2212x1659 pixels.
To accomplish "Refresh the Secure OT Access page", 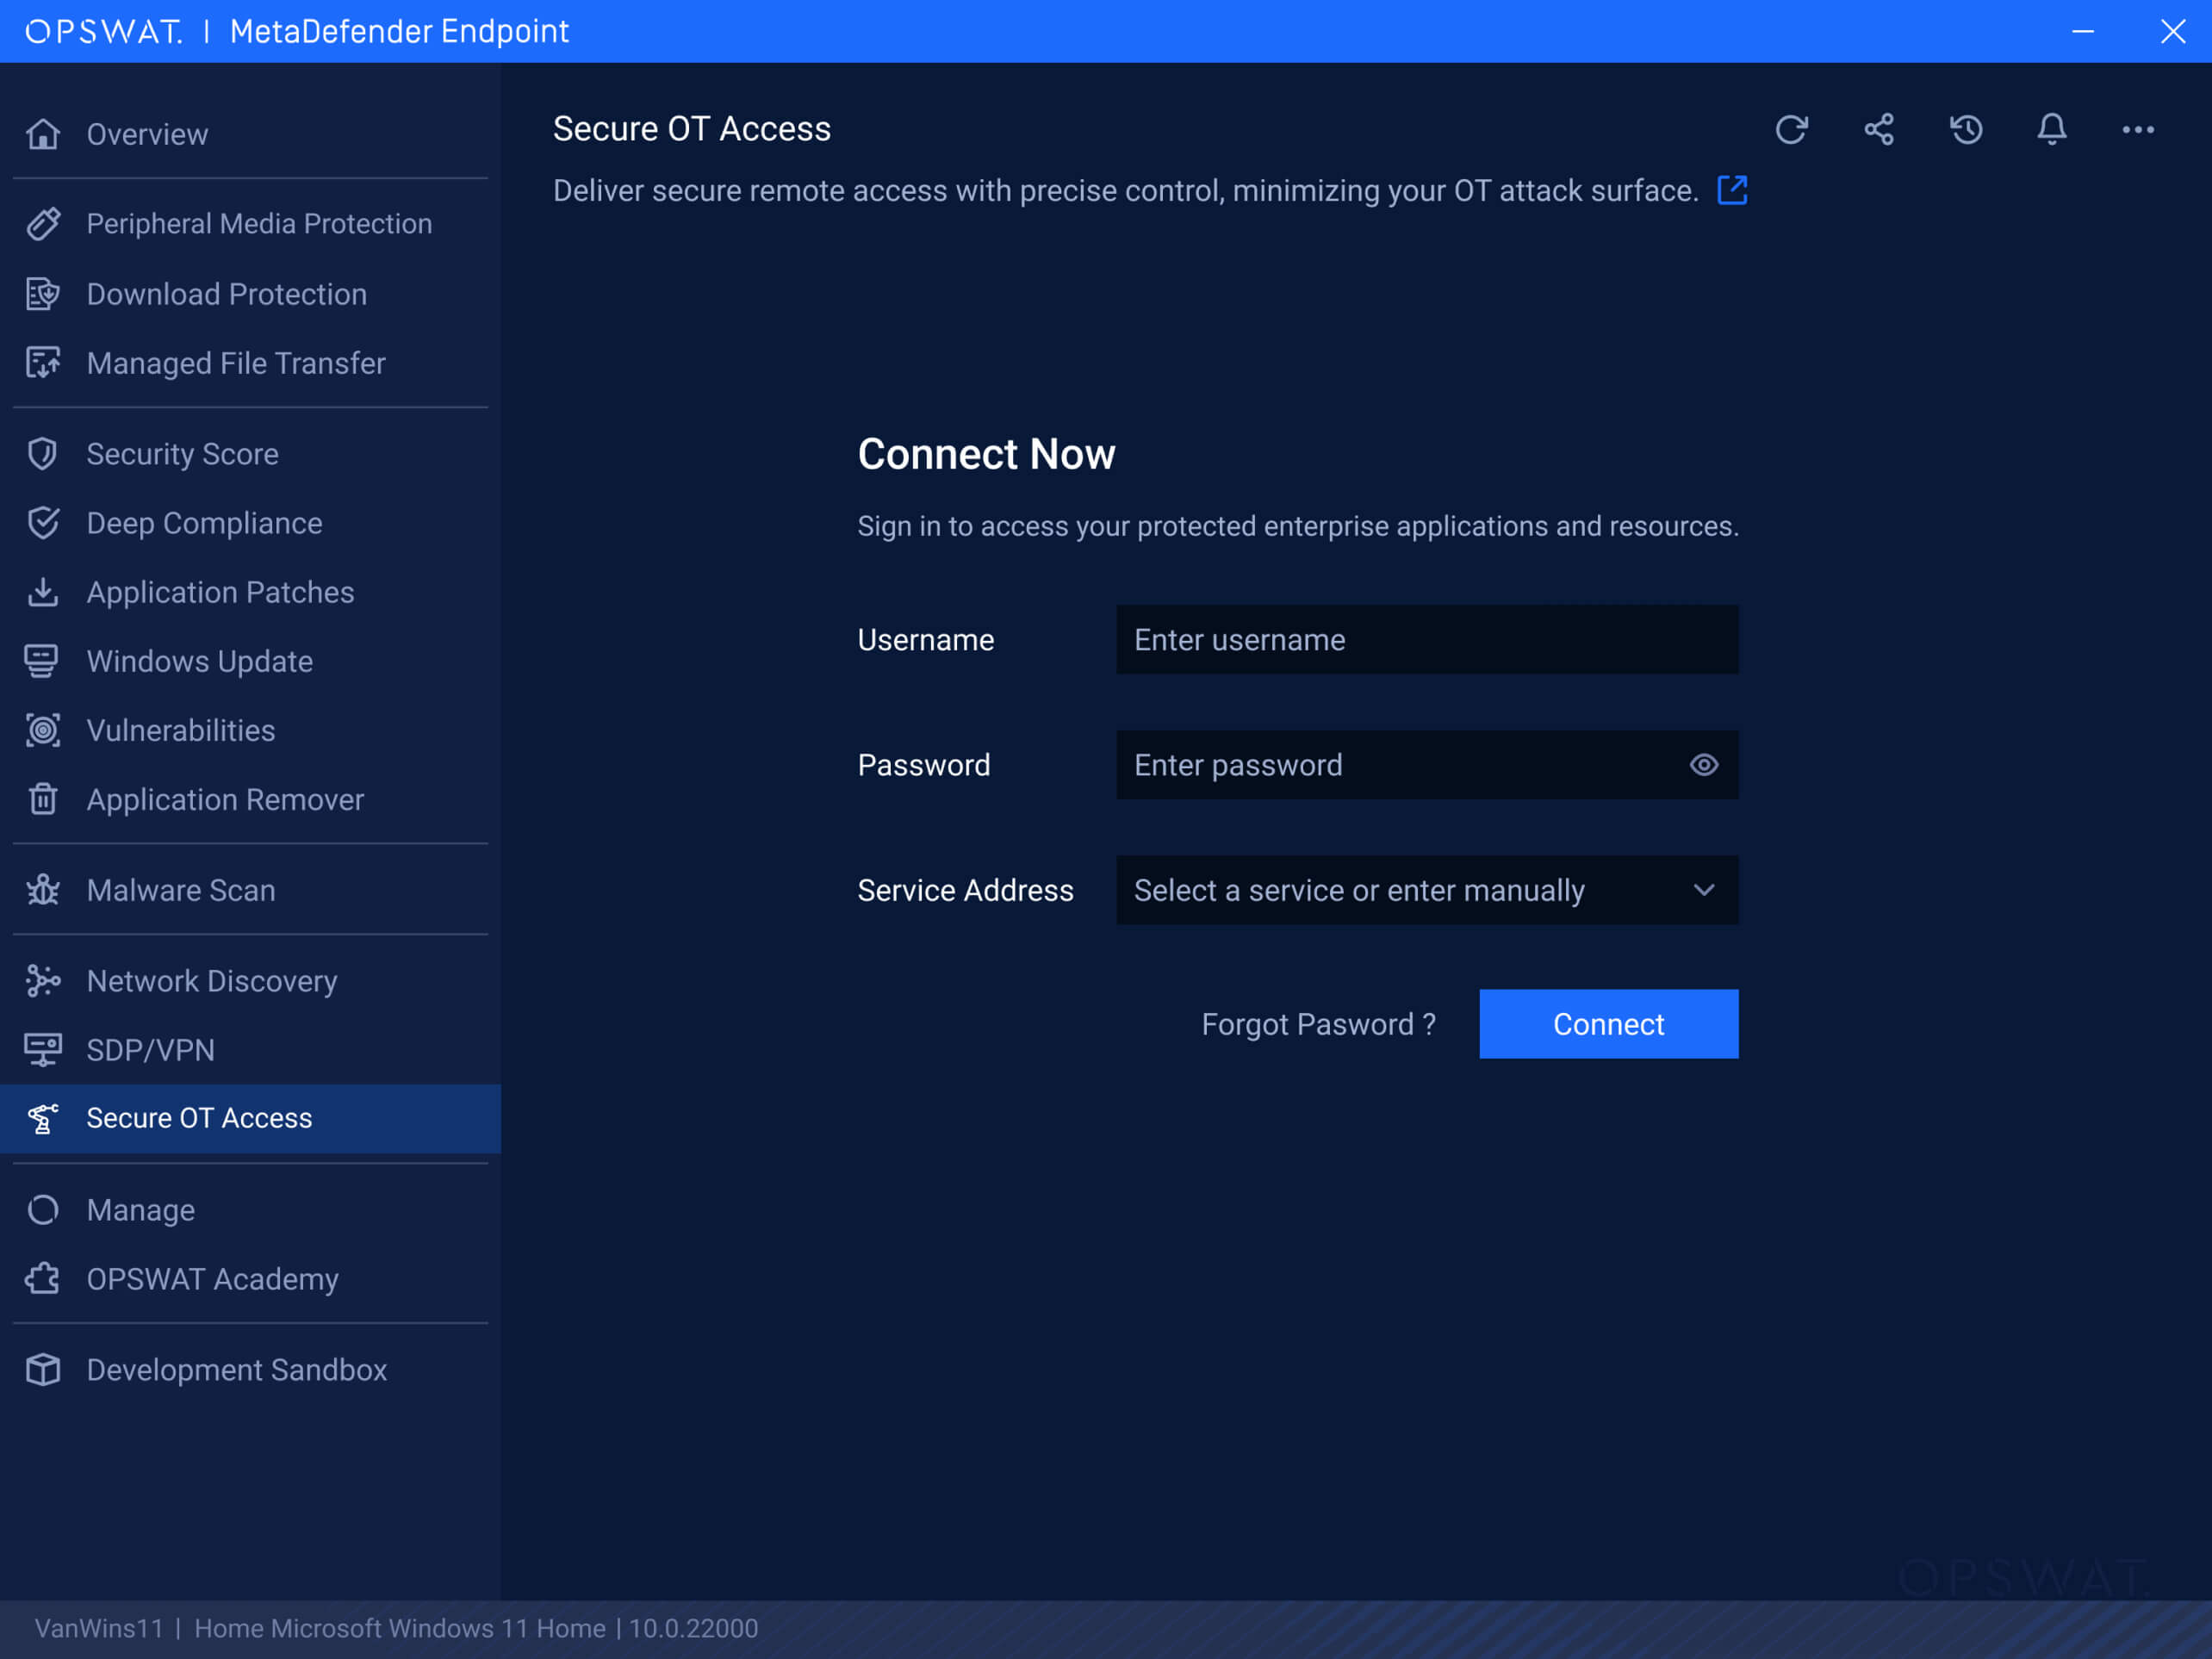I will coord(1792,129).
